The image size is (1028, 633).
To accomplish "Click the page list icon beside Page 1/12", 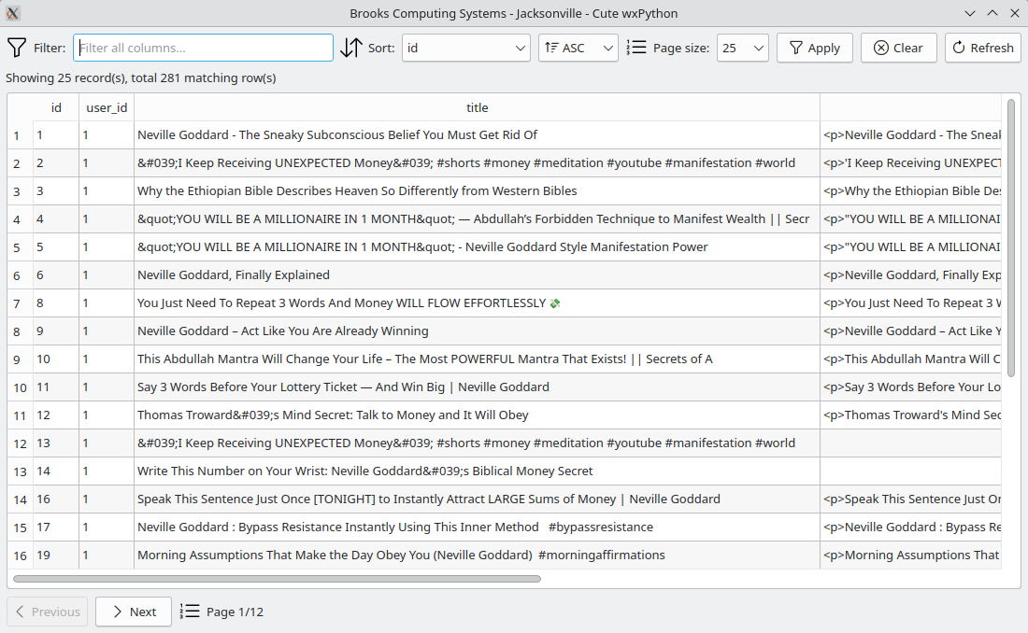I will point(190,612).
